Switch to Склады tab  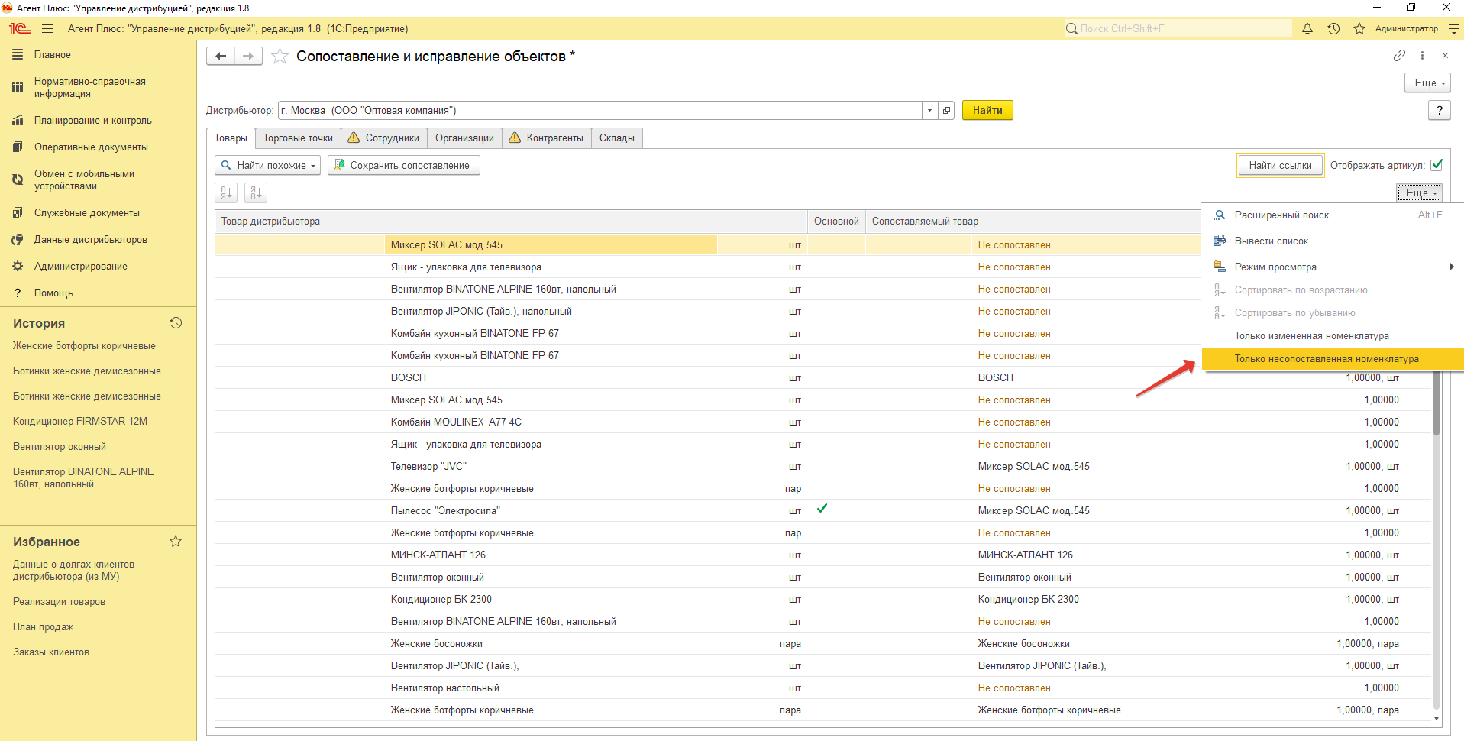[x=617, y=138]
